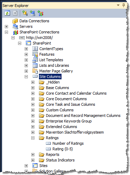The height and width of the screenshot is (175, 130).
Task: Click the Connect to Server toolbar icon
Action: click(x=33, y=13)
